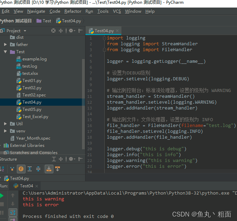Collapse the Test folder

[5, 51]
